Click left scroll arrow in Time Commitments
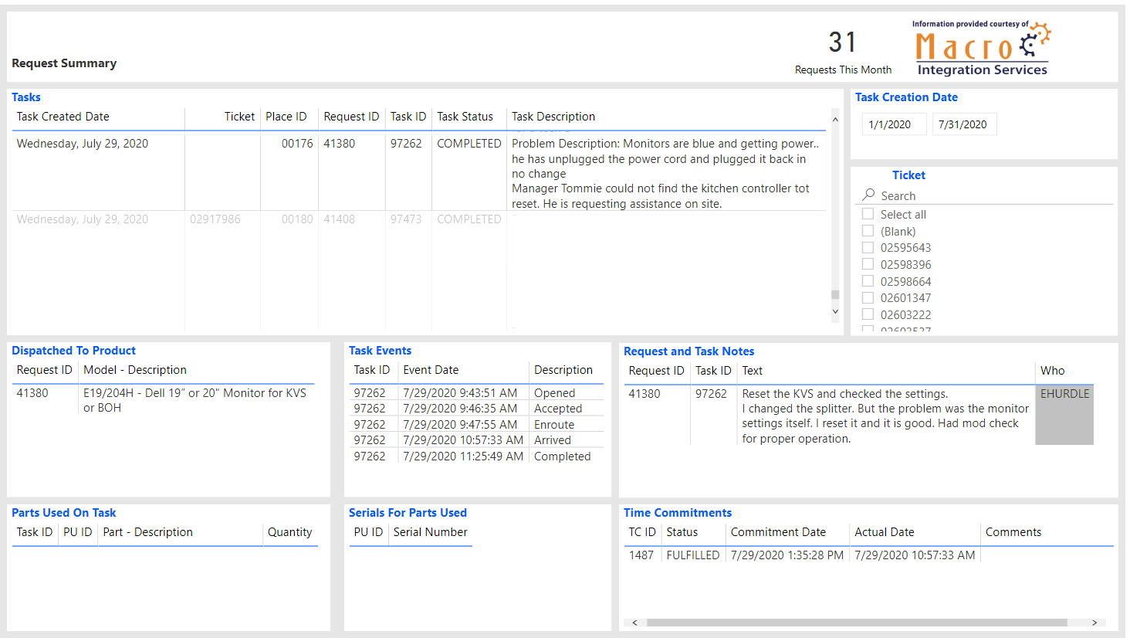 tap(634, 623)
